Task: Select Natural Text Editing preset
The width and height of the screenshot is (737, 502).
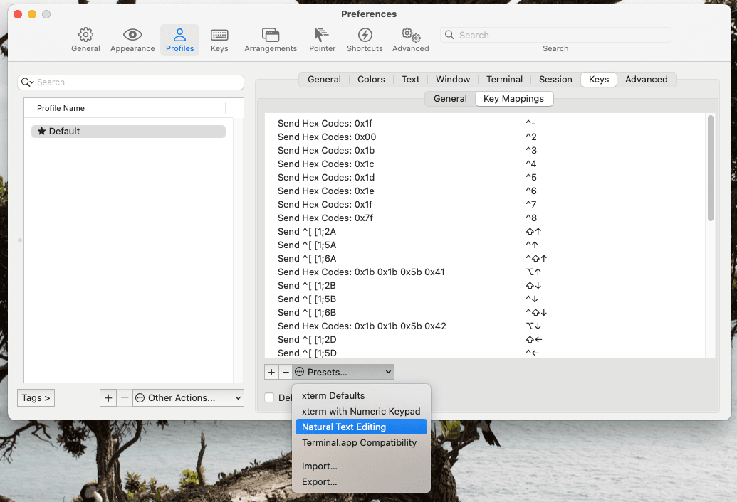Action: [361, 427]
